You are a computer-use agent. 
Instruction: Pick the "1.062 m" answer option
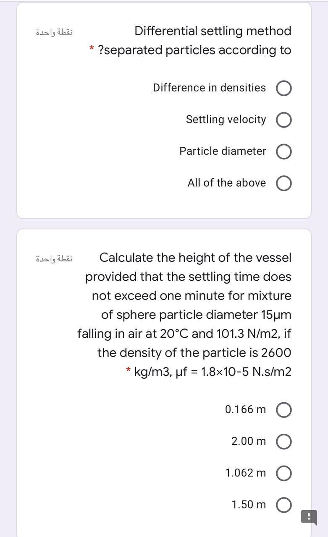tap(283, 473)
